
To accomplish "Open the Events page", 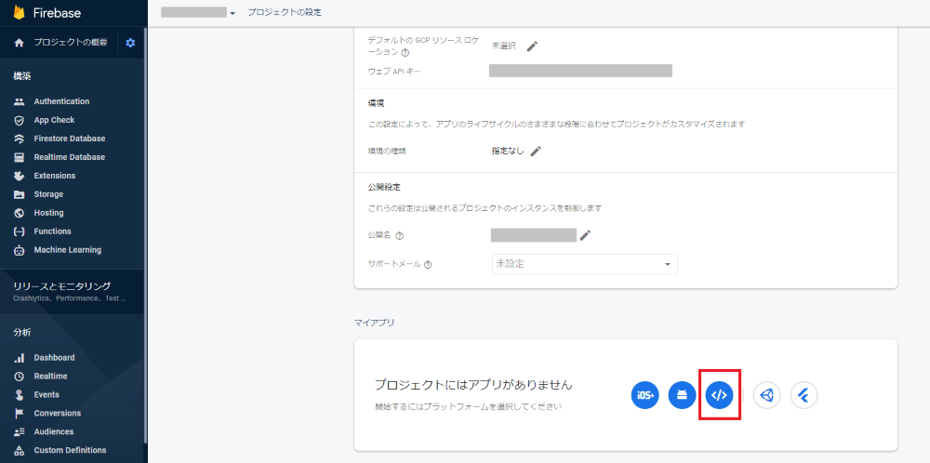I will pos(46,395).
